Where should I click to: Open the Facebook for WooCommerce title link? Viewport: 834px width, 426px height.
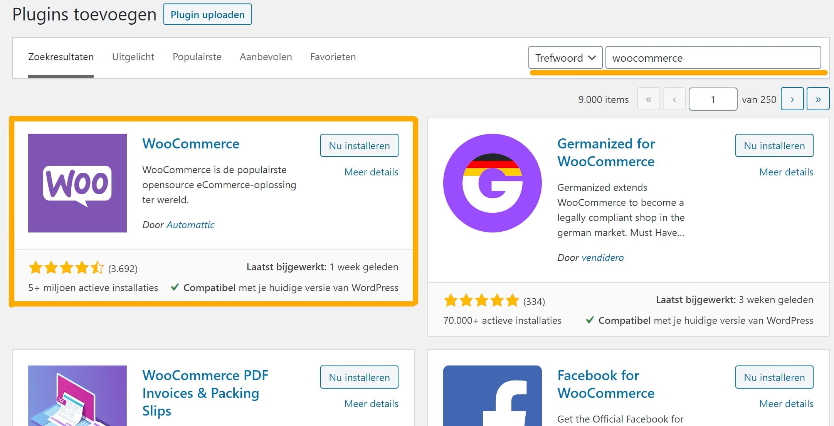tap(606, 384)
